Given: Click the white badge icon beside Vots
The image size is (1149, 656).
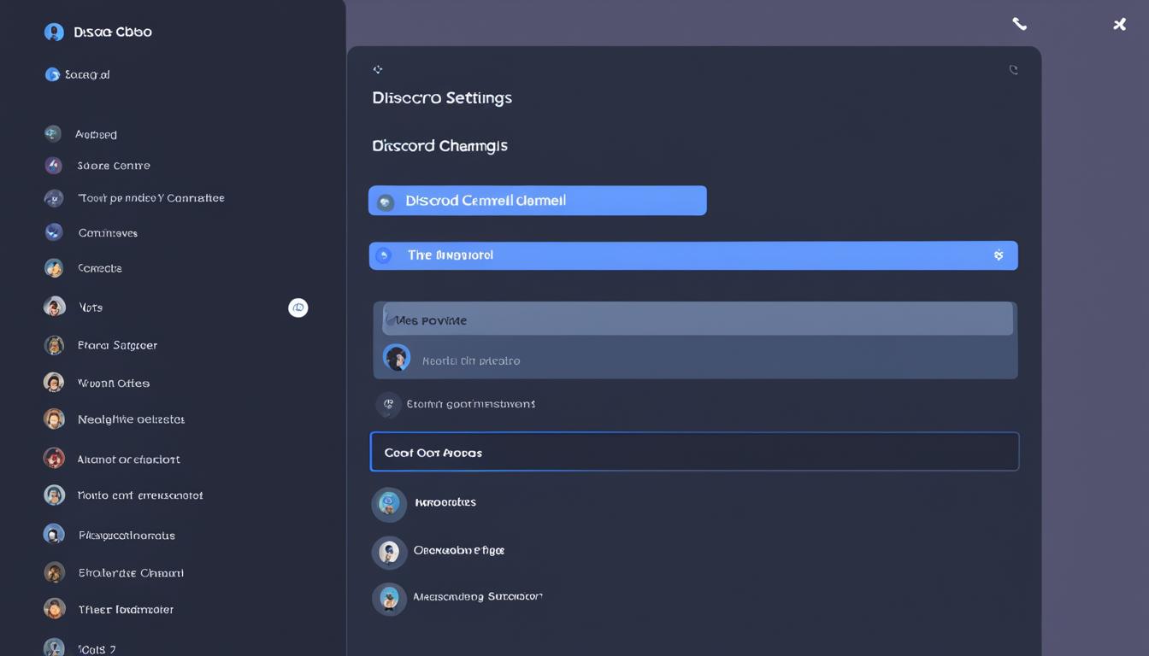Looking at the screenshot, I should coord(298,307).
